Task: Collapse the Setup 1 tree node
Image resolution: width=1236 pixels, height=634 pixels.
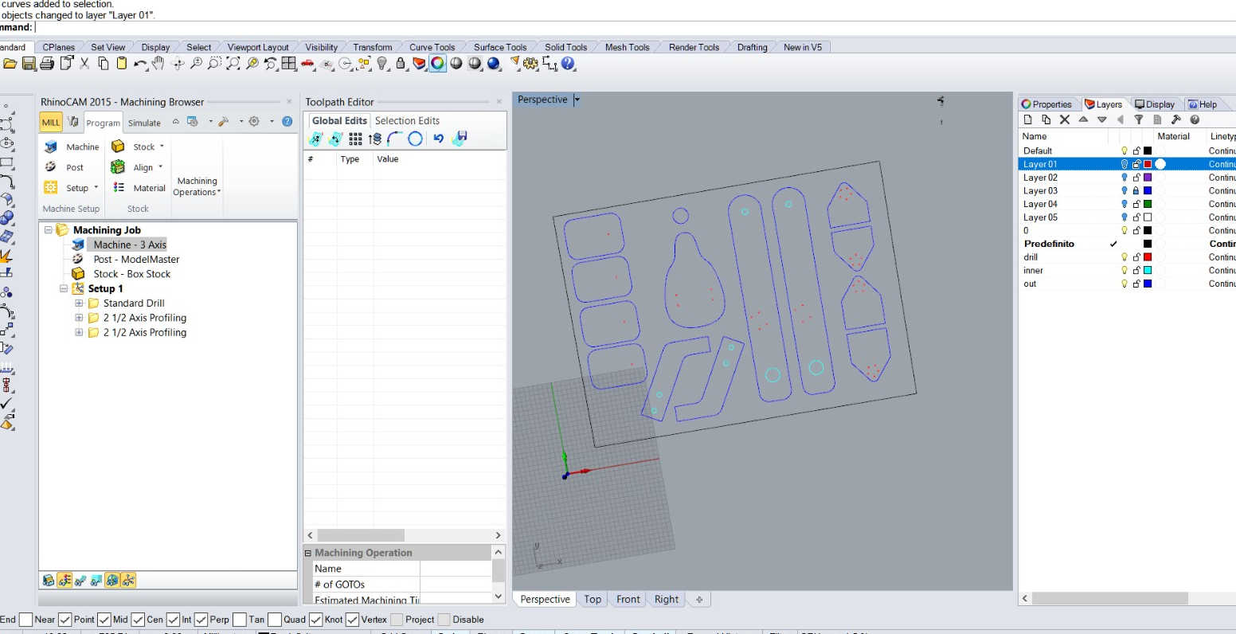Action: click(x=63, y=288)
